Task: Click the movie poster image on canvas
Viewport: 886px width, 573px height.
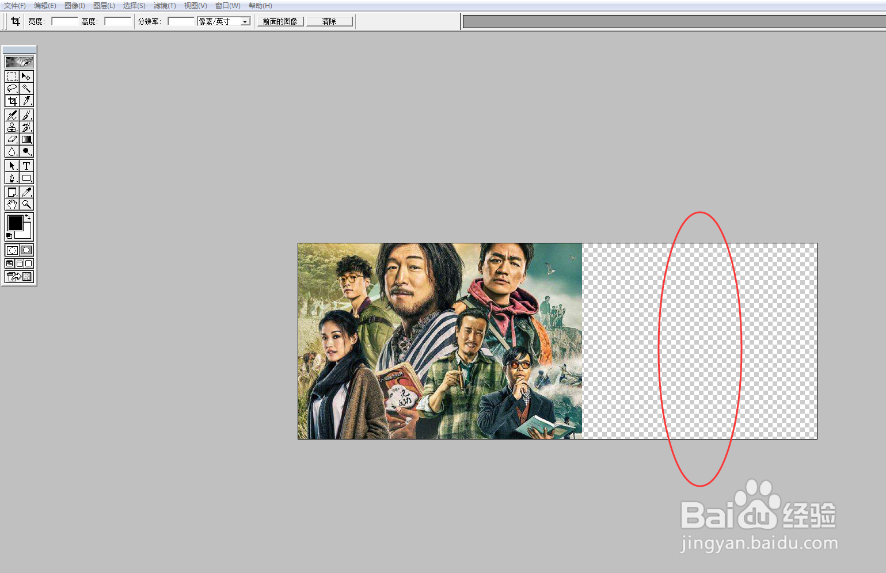Action: [440, 341]
